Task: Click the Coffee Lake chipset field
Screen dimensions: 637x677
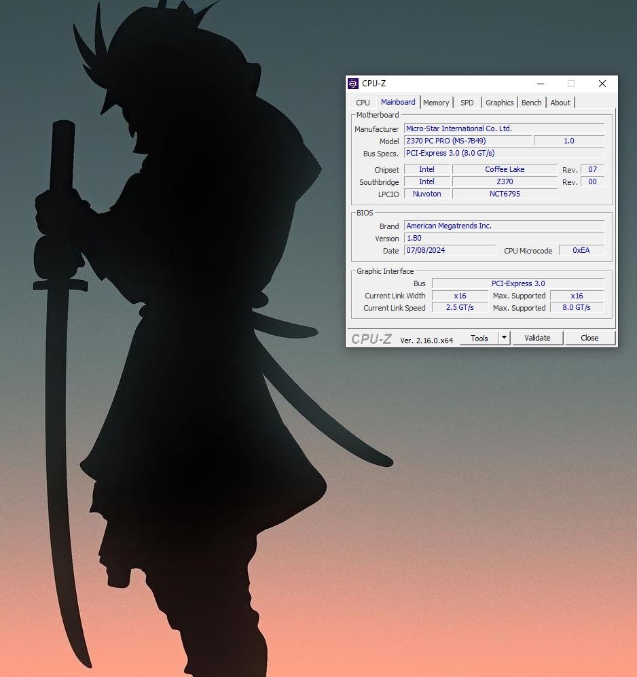Action: 505,169
